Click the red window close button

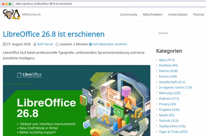pos(3,4)
